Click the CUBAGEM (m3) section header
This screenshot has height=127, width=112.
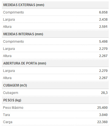click(15, 85)
